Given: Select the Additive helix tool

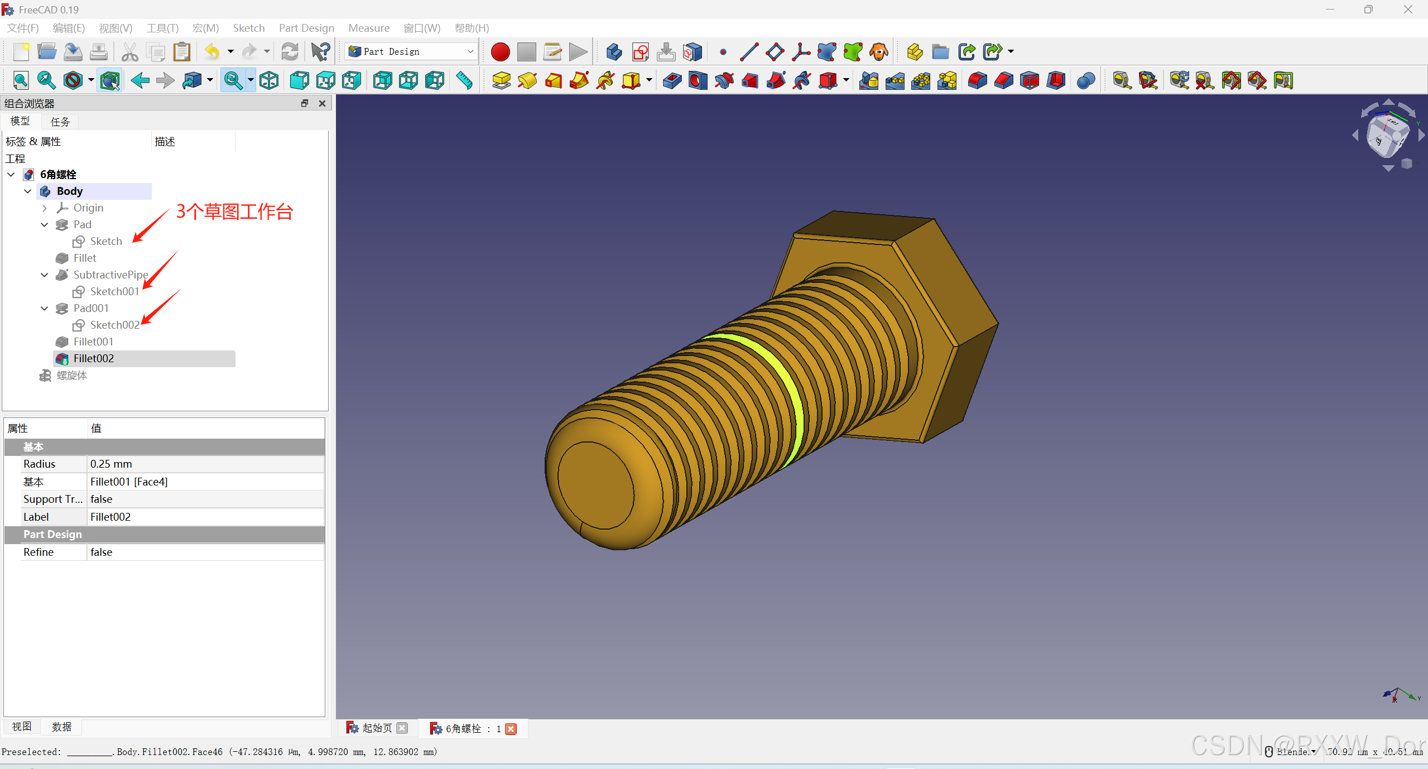Looking at the screenshot, I should coord(604,80).
